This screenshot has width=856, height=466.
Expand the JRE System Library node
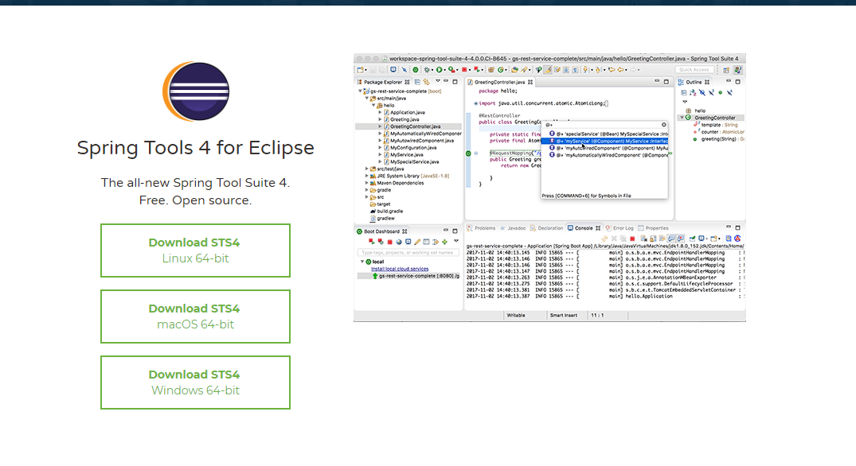[x=367, y=176]
